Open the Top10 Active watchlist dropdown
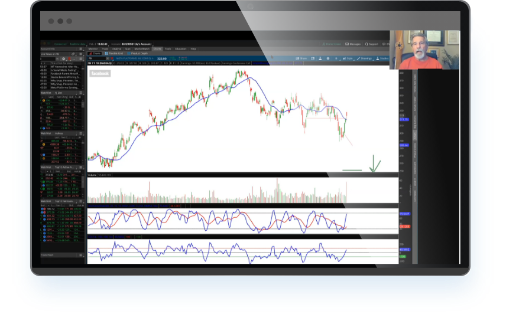Screen dimensions: 506x324 click(x=64, y=168)
